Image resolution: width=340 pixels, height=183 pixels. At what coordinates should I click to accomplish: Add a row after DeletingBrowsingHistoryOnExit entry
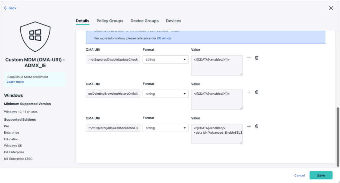pos(249,92)
